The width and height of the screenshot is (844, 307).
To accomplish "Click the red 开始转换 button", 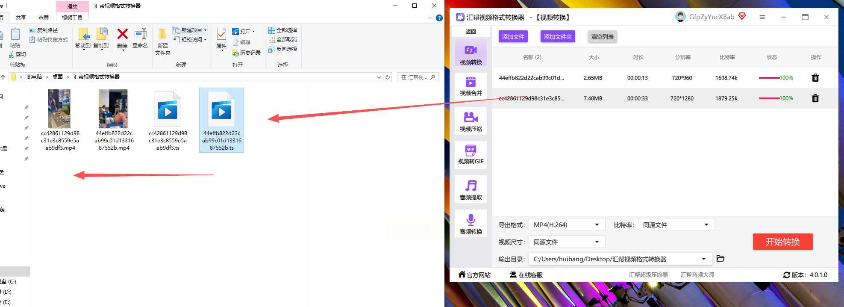I will click(782, 242).
